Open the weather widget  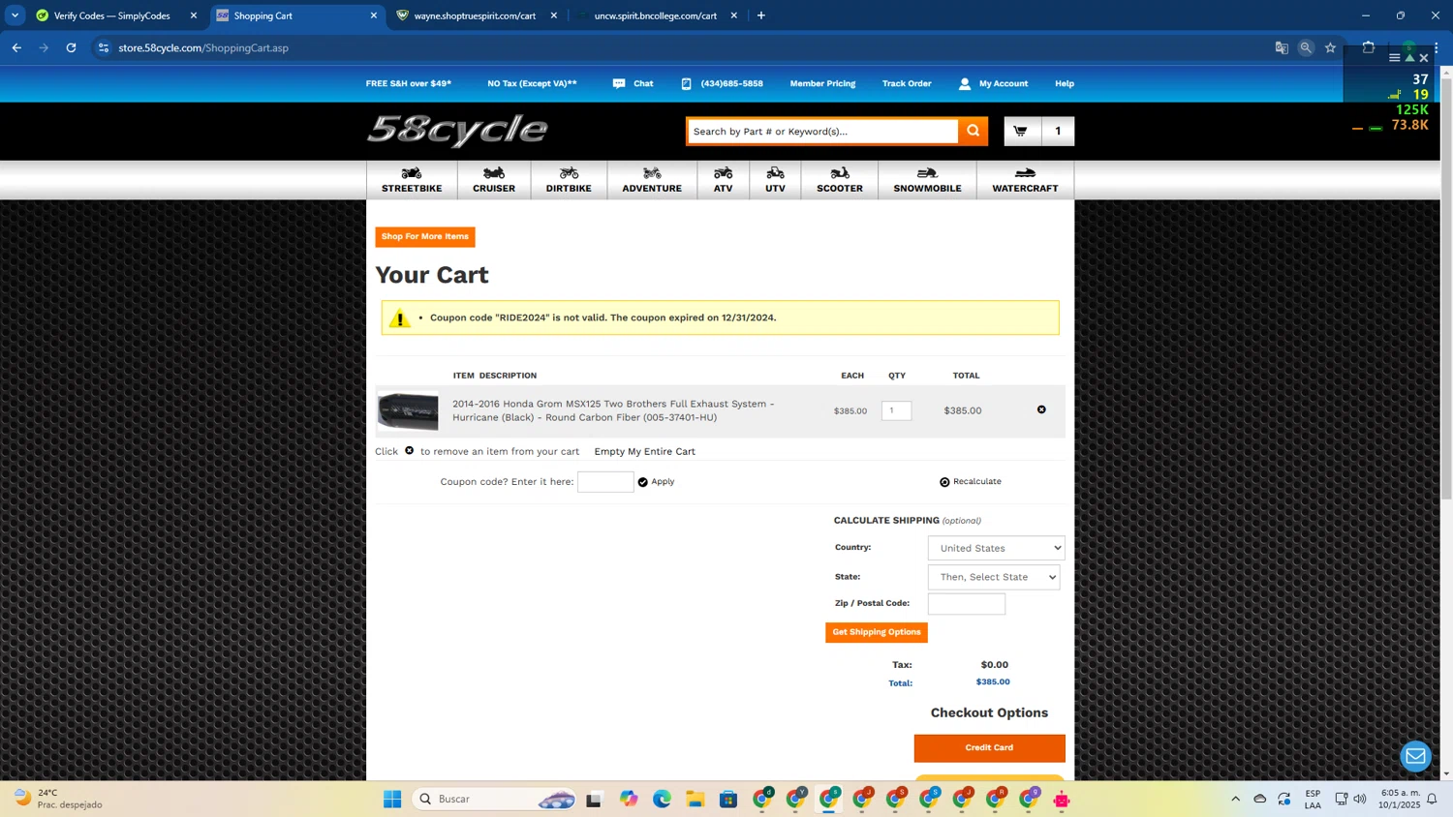click(58, 799)
